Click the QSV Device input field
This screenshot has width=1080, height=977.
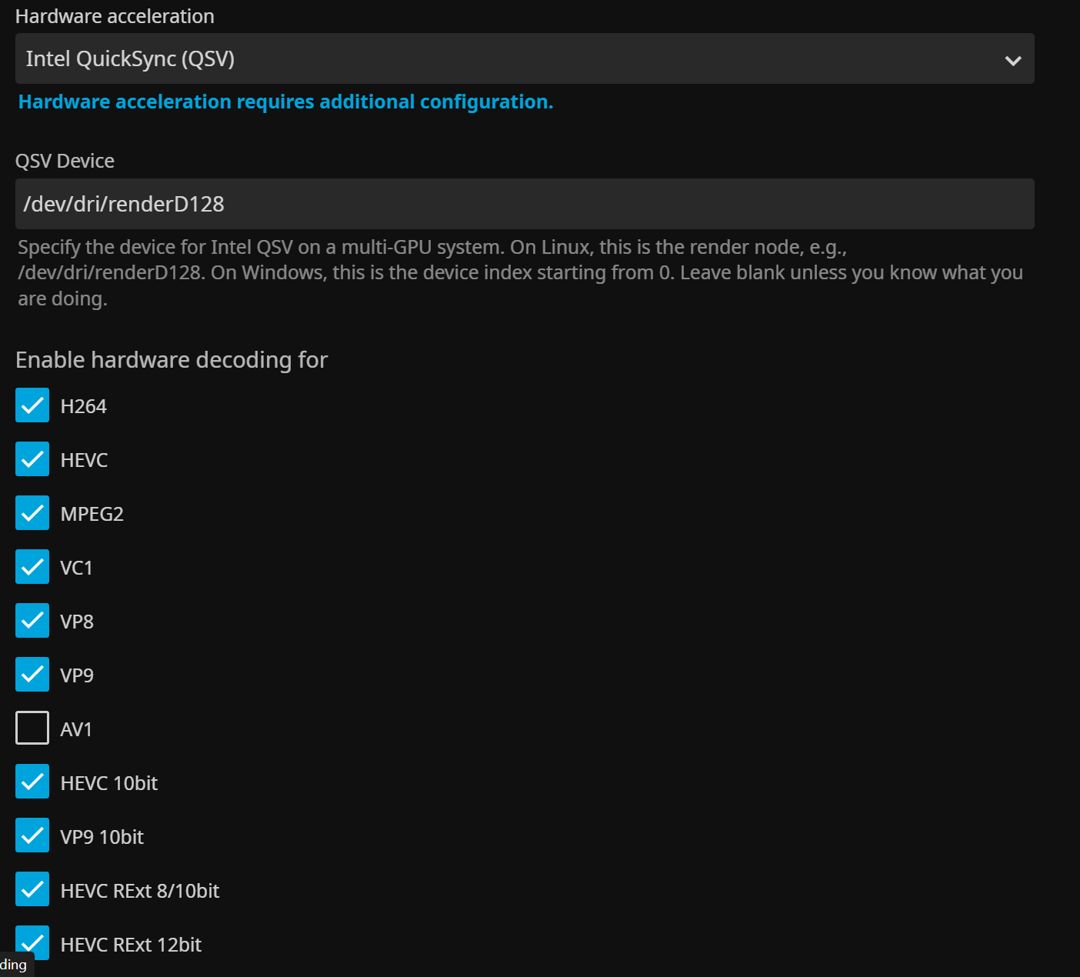(523, 204)
